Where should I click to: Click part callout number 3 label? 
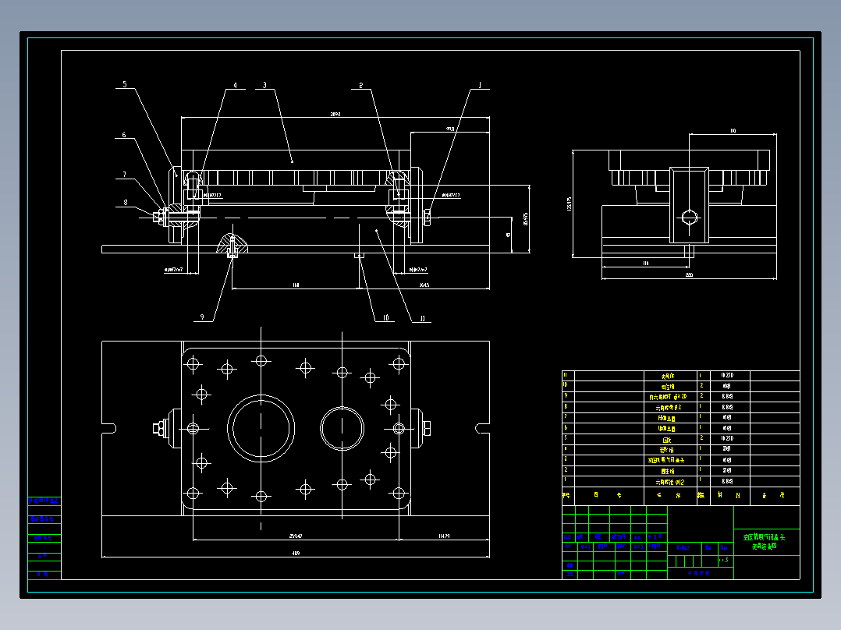click(264, 85)
